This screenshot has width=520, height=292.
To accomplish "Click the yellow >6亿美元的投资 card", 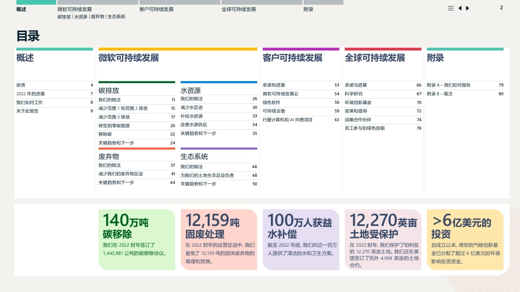I will pos(465,240).
